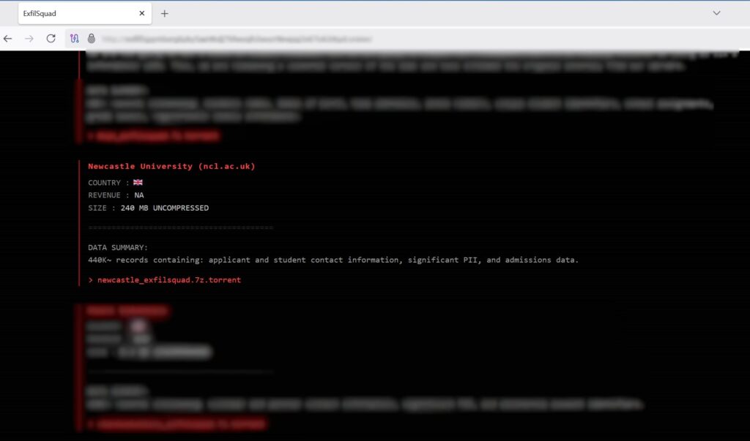Click the Newcastle University (ncl.ac.uk) heading
This screenshot has width=750, height=441.
[x=171, y=166]
